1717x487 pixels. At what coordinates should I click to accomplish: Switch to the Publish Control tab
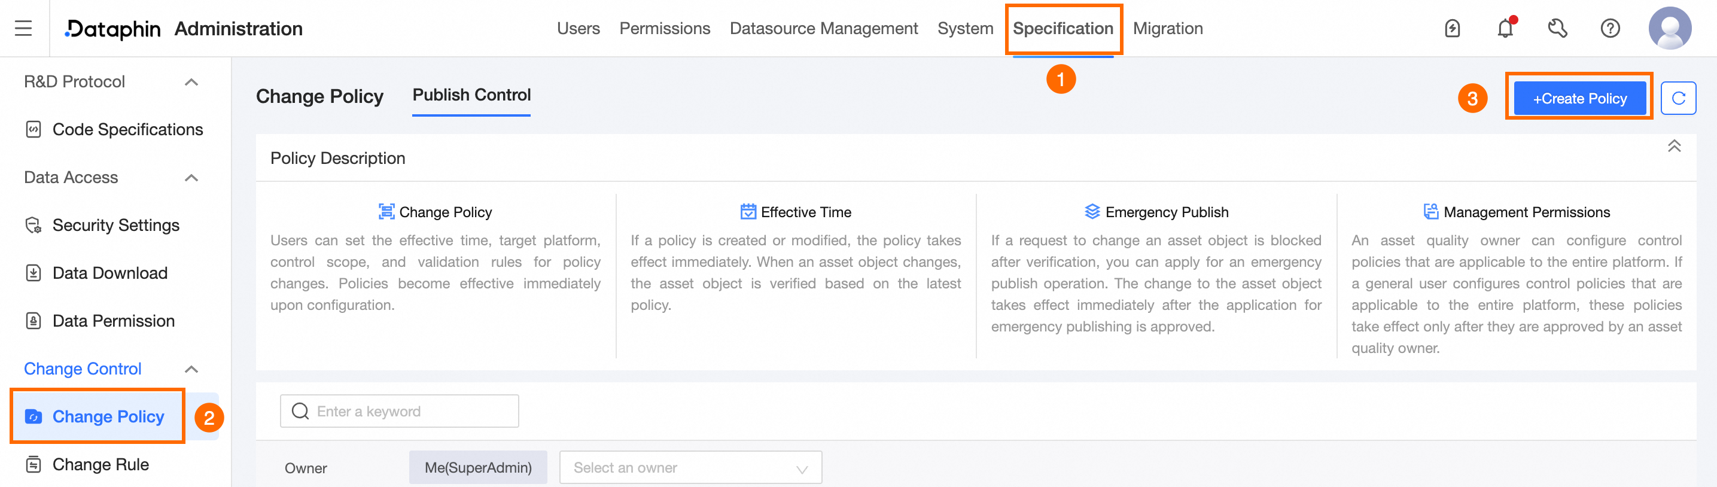[x=471, y=95]
